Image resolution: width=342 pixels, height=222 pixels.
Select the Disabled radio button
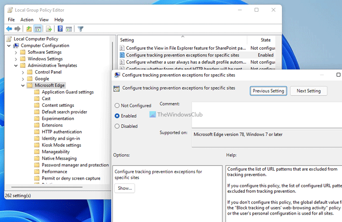tap(117, 126)
